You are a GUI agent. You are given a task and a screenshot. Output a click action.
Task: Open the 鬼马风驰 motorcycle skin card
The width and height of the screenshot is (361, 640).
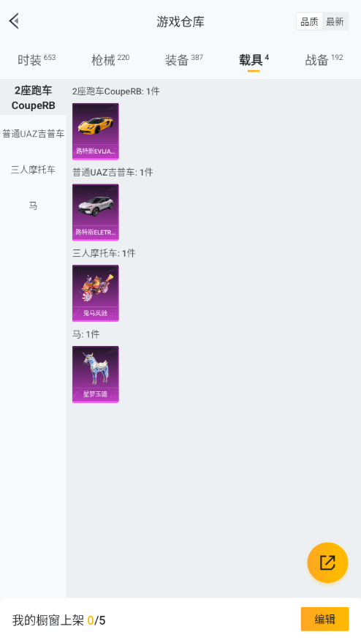pos(96,293)
